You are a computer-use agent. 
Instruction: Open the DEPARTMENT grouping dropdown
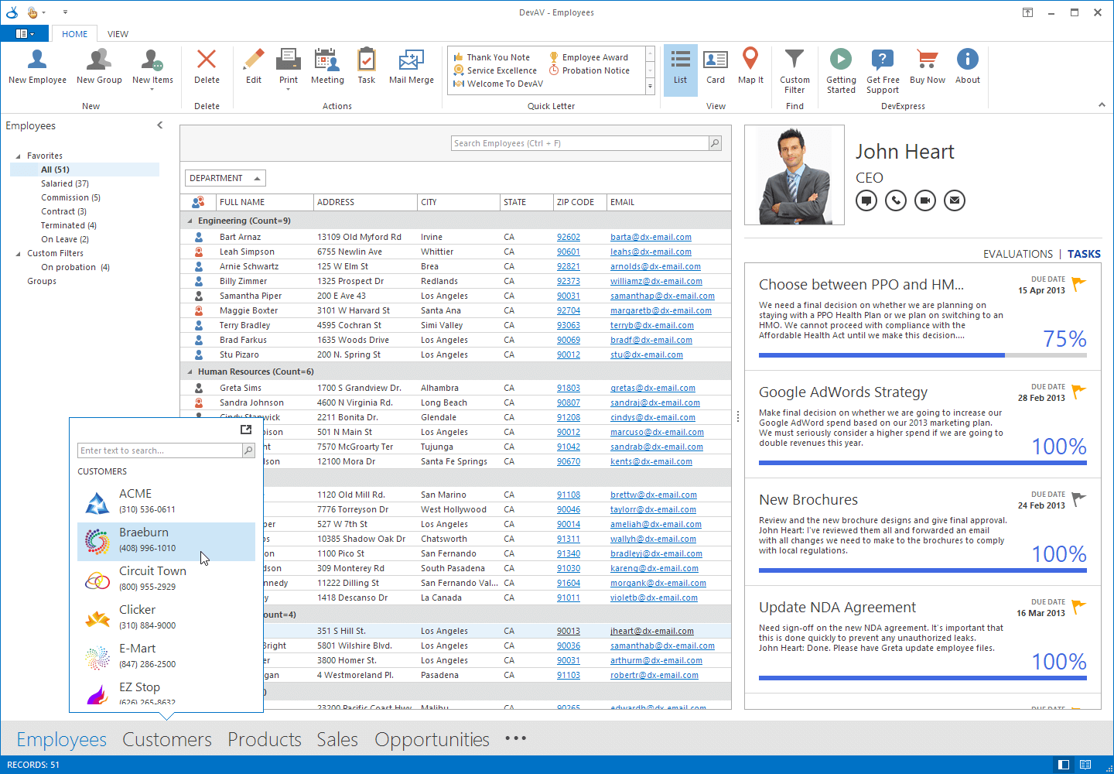pos(225,178)
